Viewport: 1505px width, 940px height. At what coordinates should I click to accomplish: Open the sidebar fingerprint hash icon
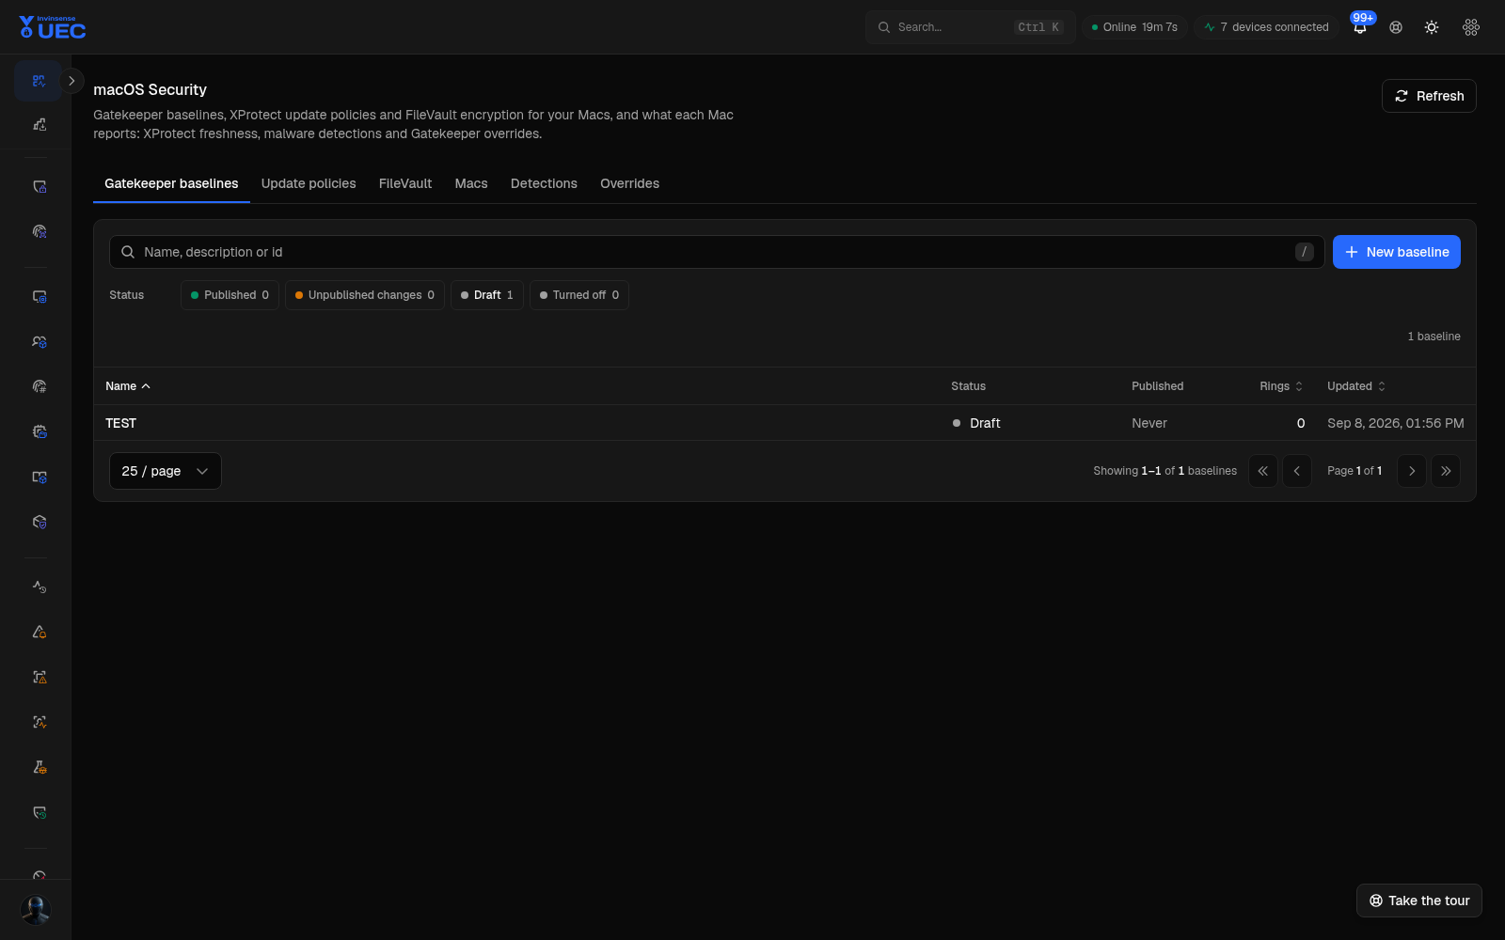40,386
